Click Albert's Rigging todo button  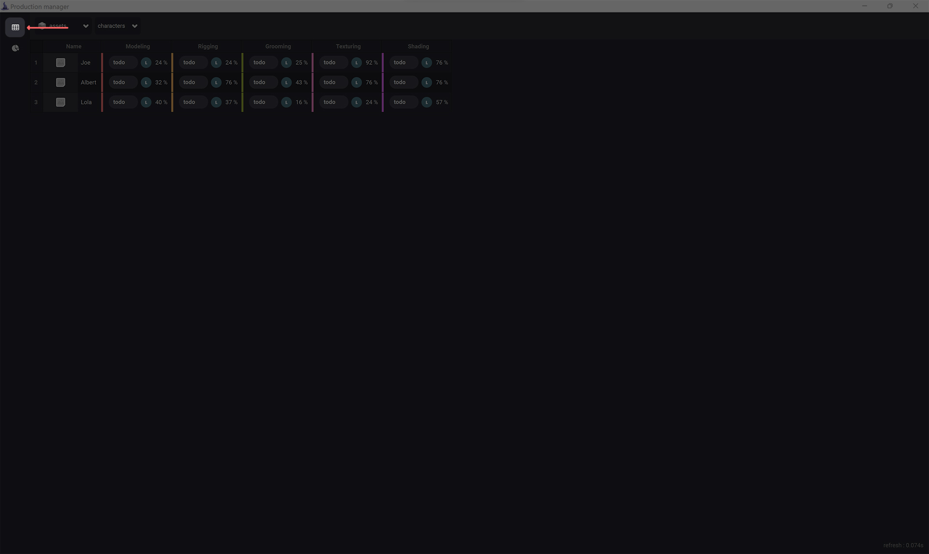[x=193, y=82]
